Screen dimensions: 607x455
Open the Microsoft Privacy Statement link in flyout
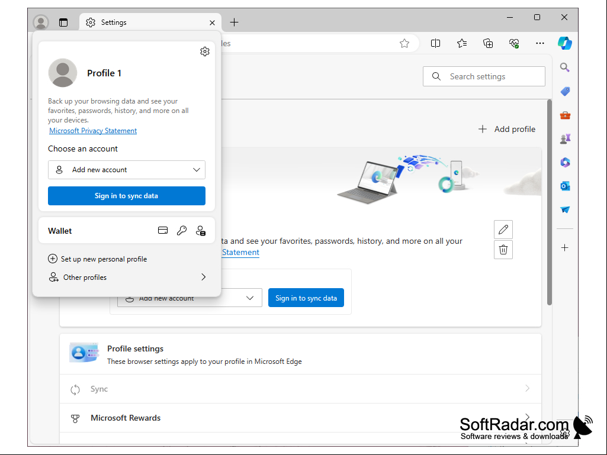coord(93,131)
